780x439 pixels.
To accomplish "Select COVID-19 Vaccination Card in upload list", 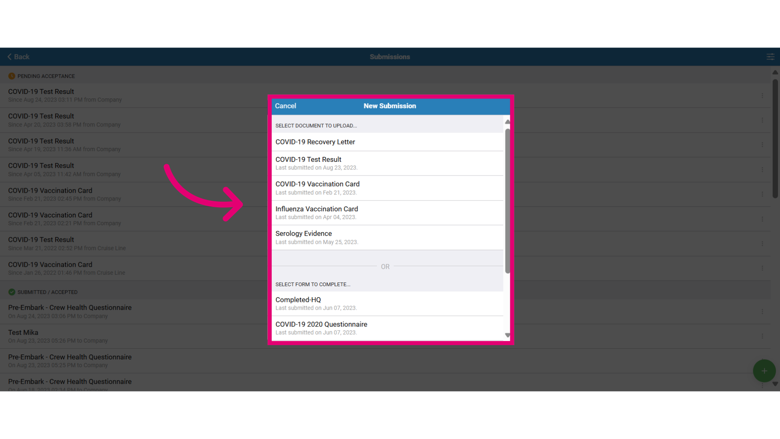I will [388, 188].
